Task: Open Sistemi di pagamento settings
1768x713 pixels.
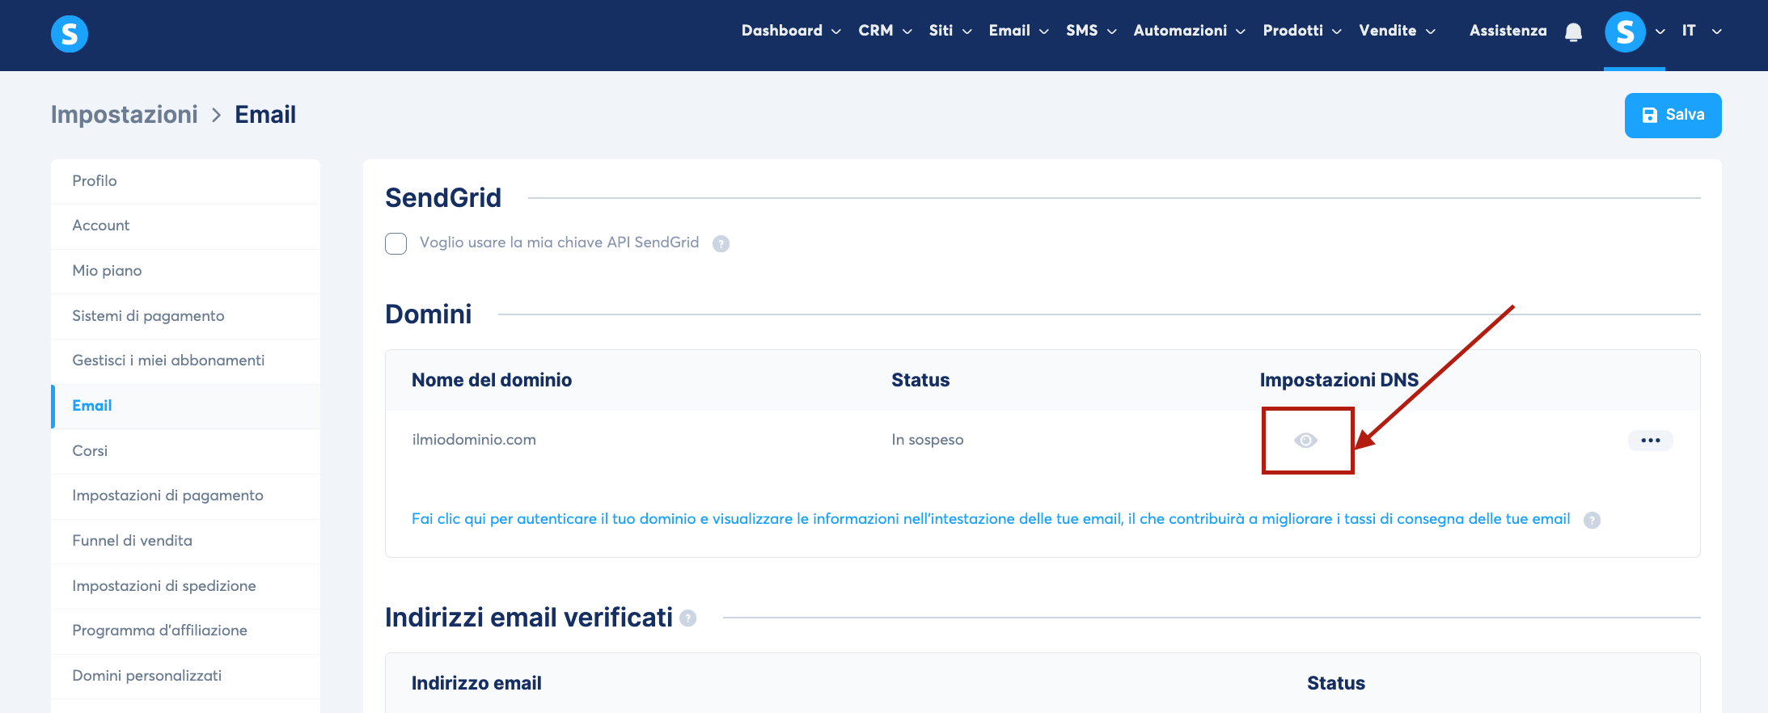Action: click(185, 316)
